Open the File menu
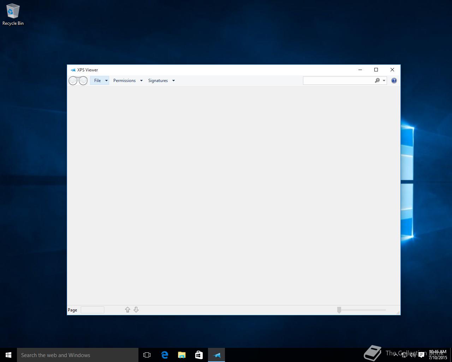This screenshot has width=452, height=362. click(97, 81)
